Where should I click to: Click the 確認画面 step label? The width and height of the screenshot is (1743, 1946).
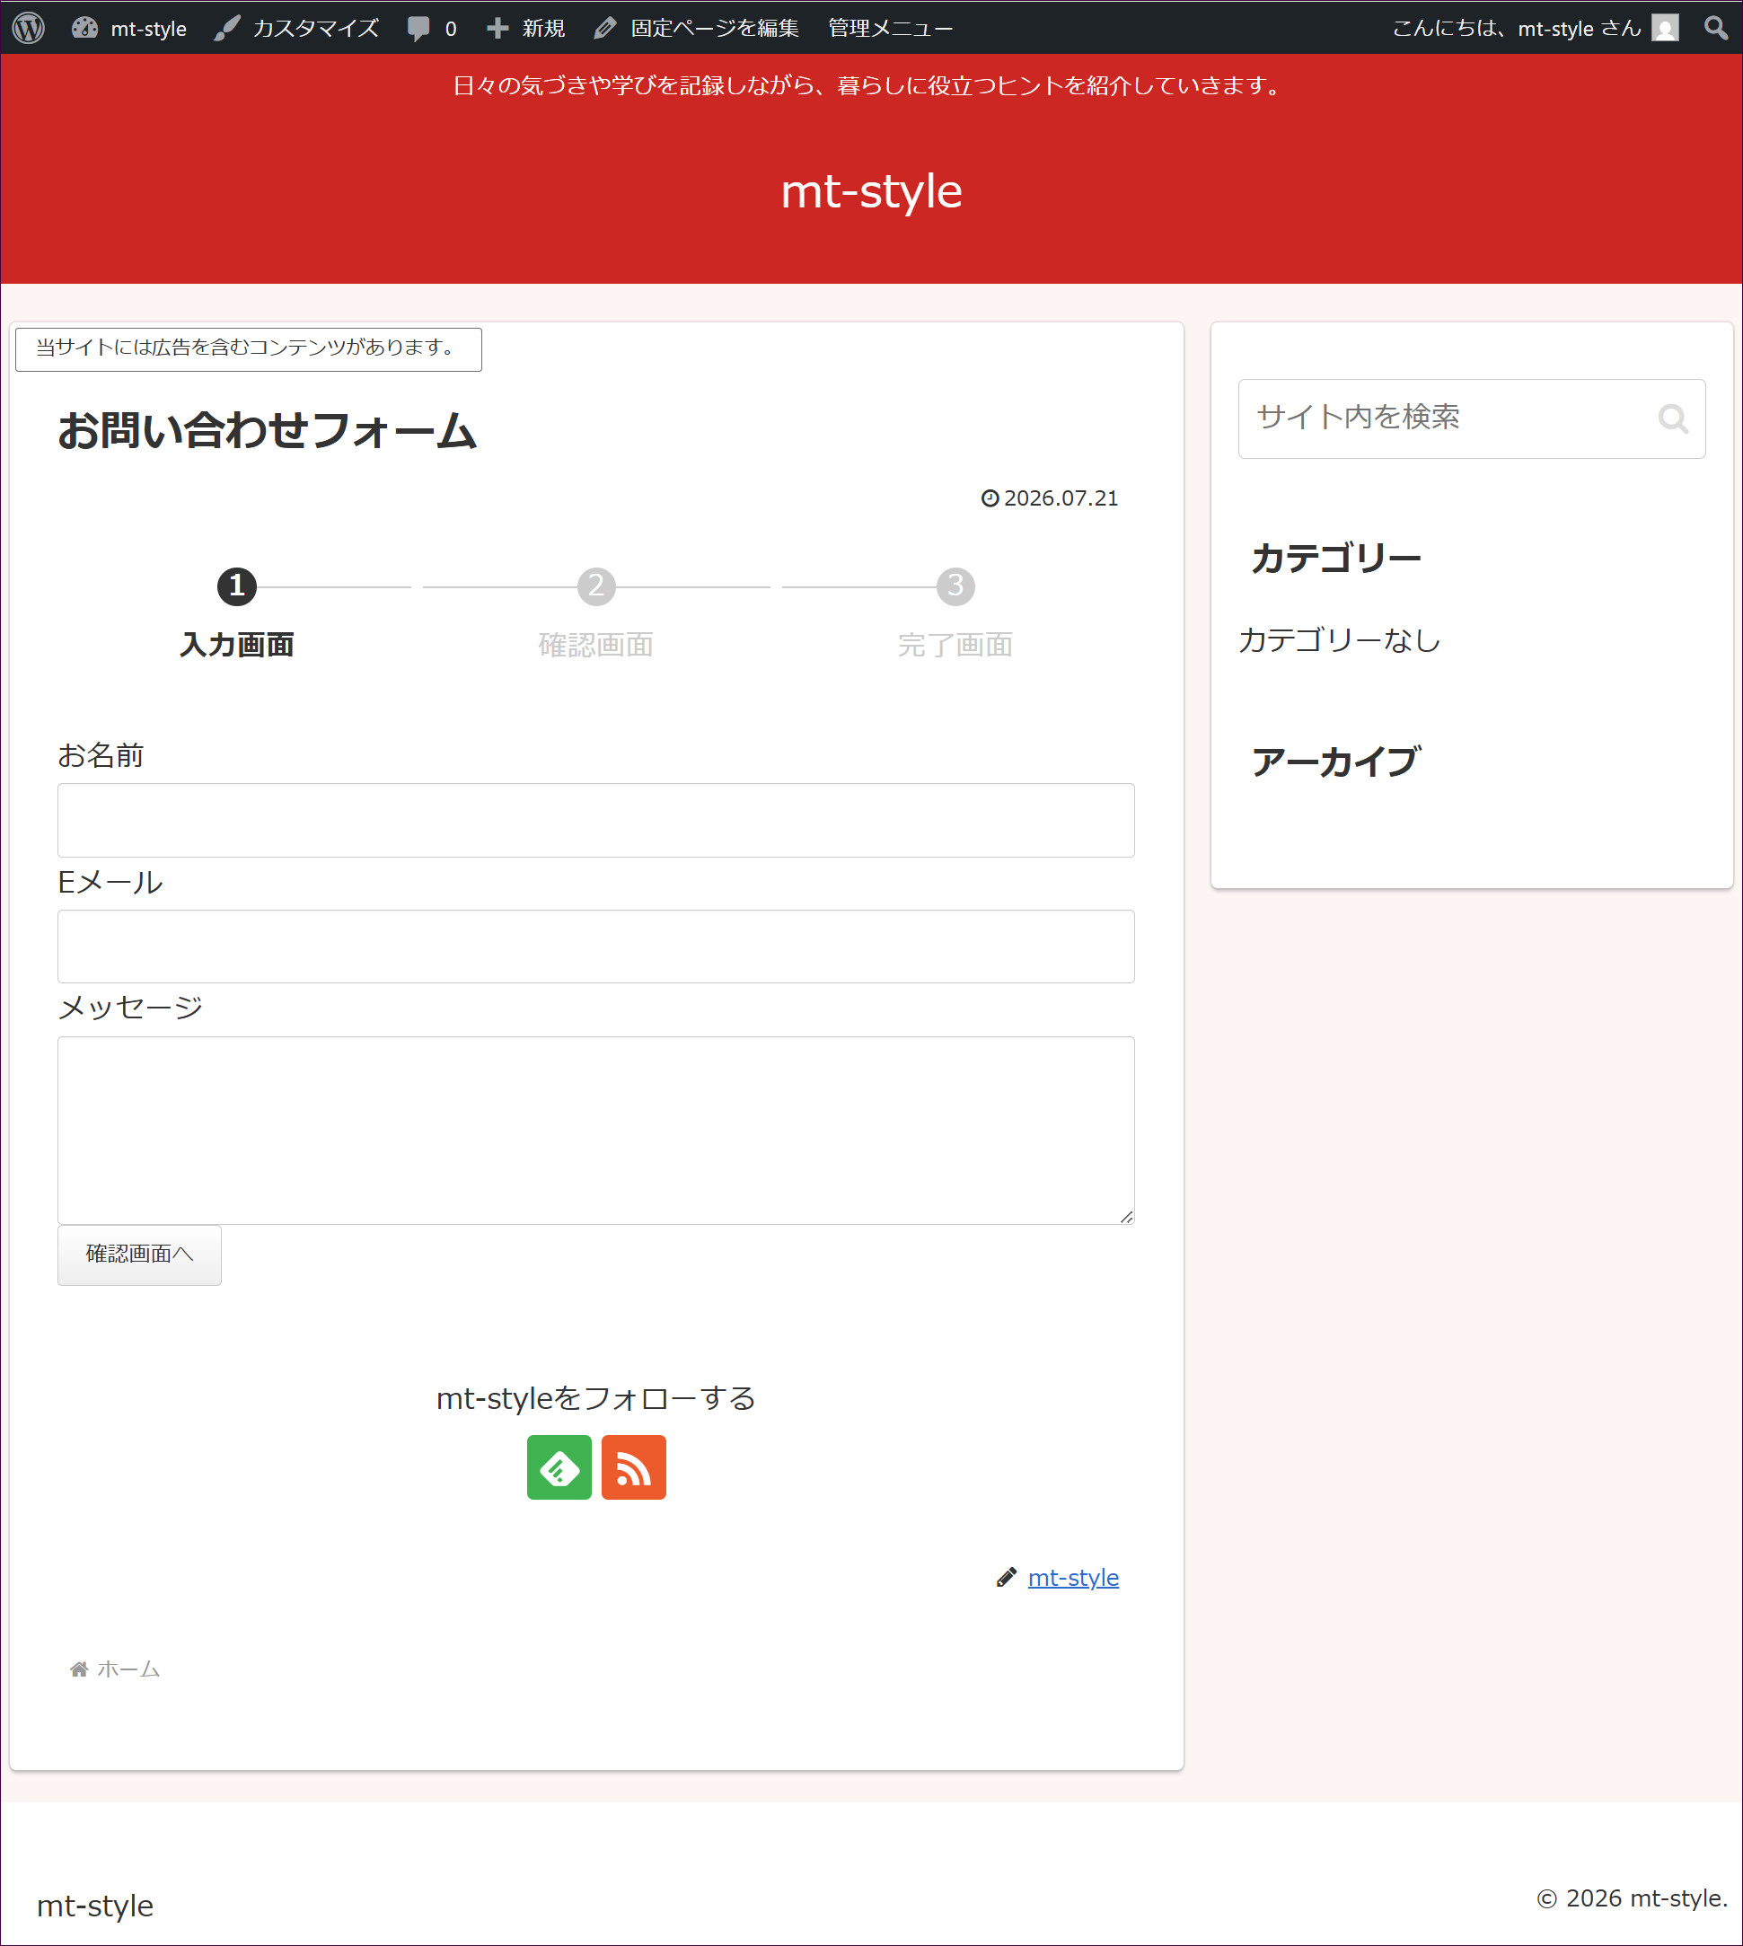click(x=595, y=645)
